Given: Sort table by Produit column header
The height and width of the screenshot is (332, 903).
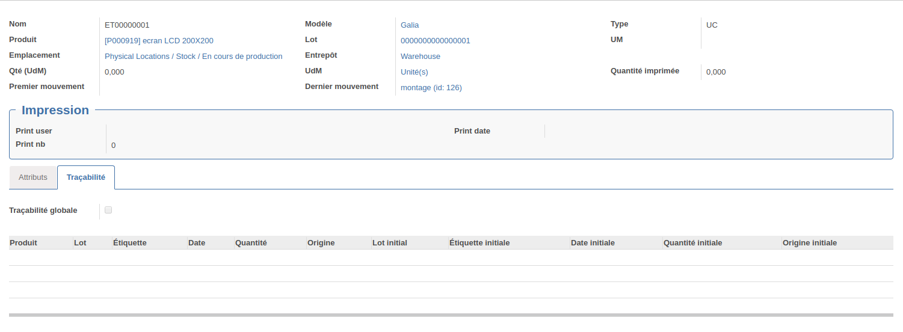Looking at the screenshot, I should click(41, 243).
